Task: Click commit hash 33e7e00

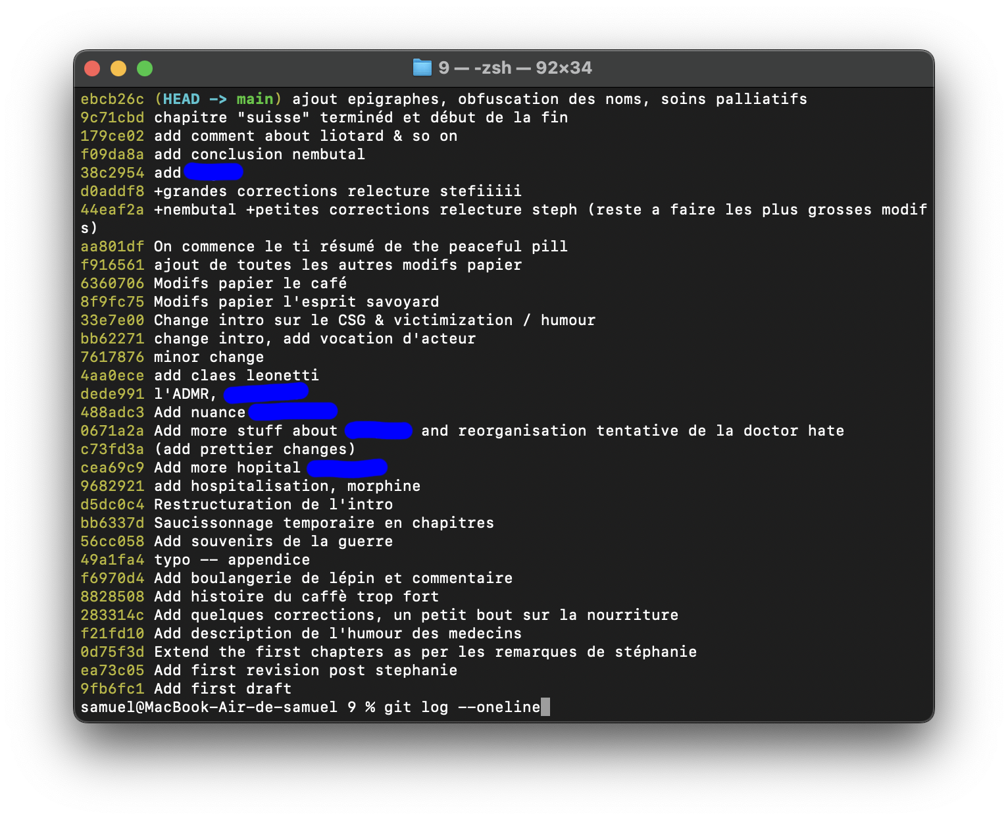Action: (112, 320)
